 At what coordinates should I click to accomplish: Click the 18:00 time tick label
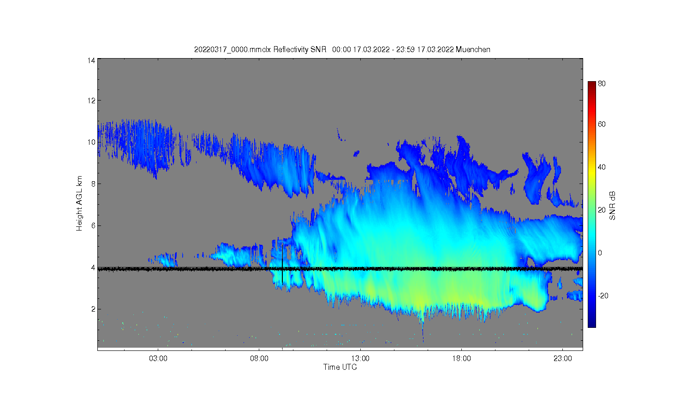click(x=461, y=358)
